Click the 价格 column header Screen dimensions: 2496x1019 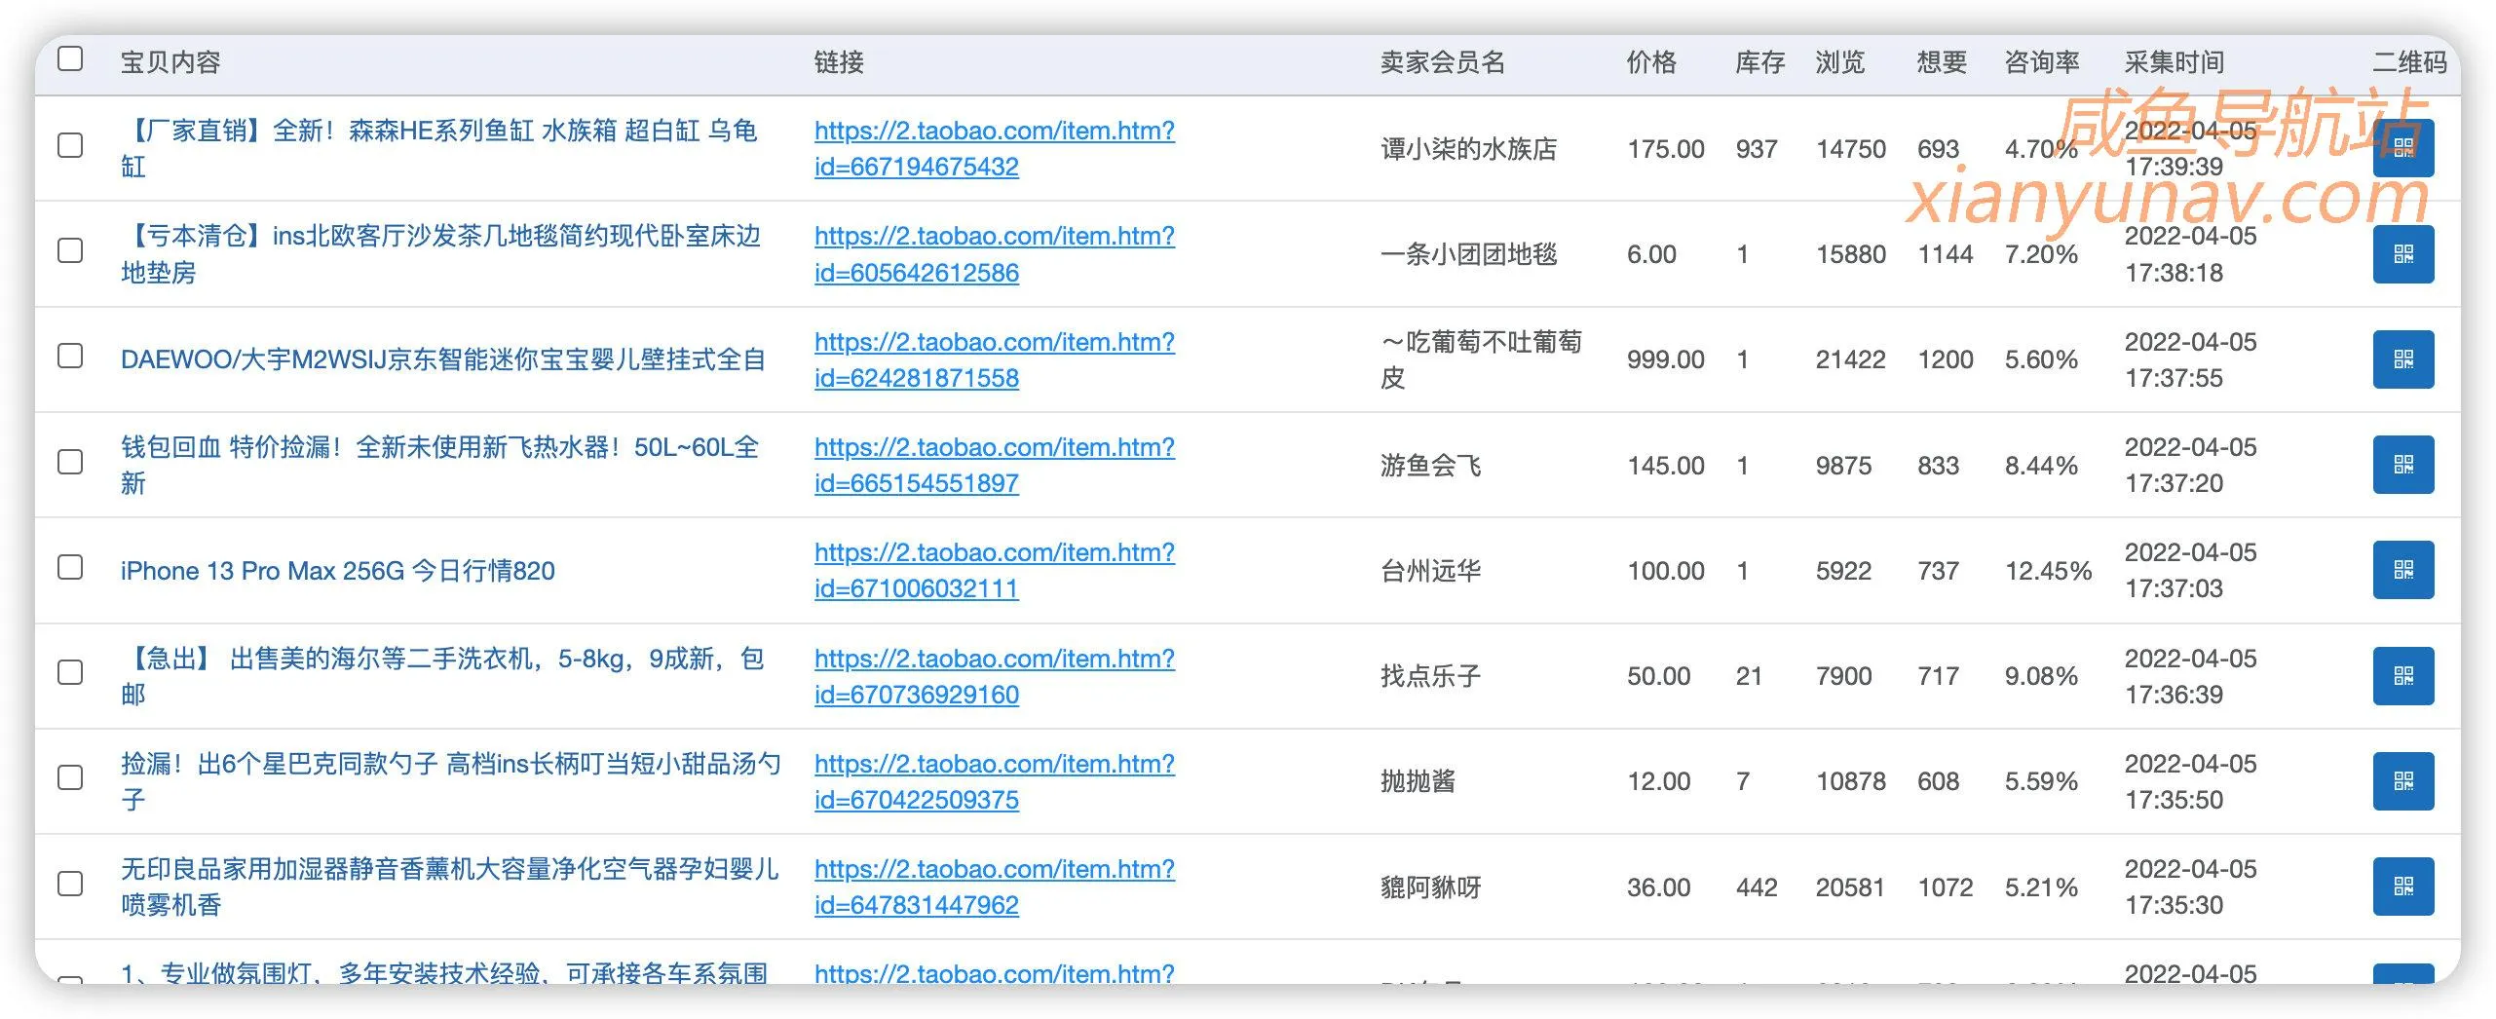(x=1651, y=62)
